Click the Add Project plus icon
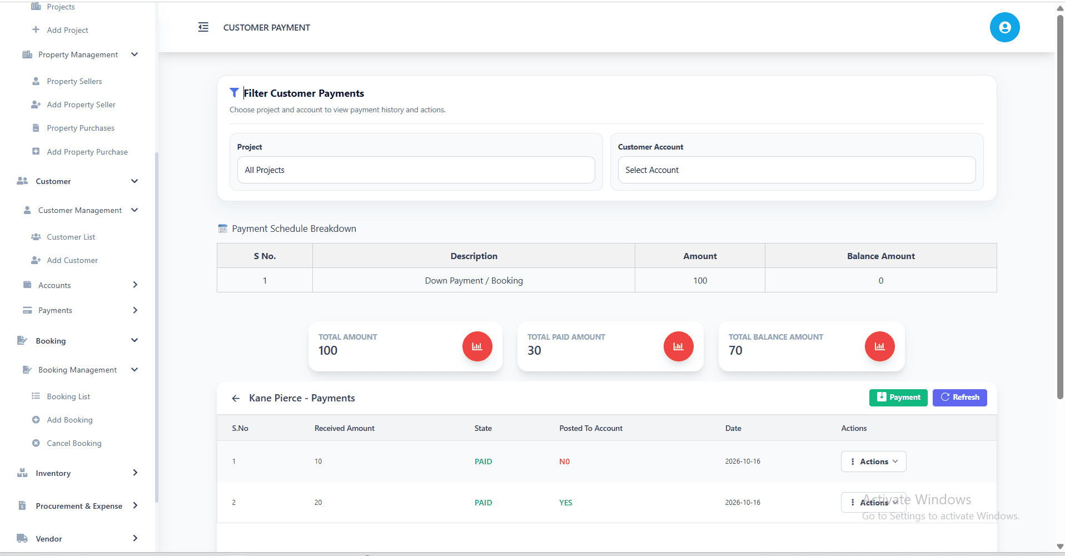Image resolution: width=1065 pixels, height=556 pixels. tap(36, 29)
